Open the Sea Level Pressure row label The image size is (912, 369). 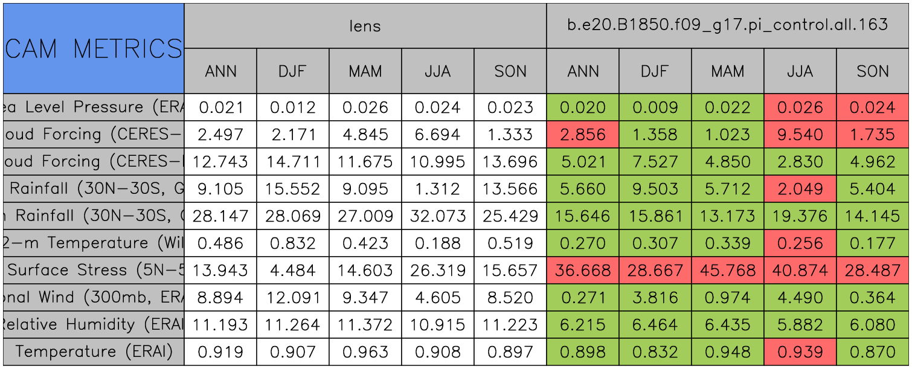point(94,107)
